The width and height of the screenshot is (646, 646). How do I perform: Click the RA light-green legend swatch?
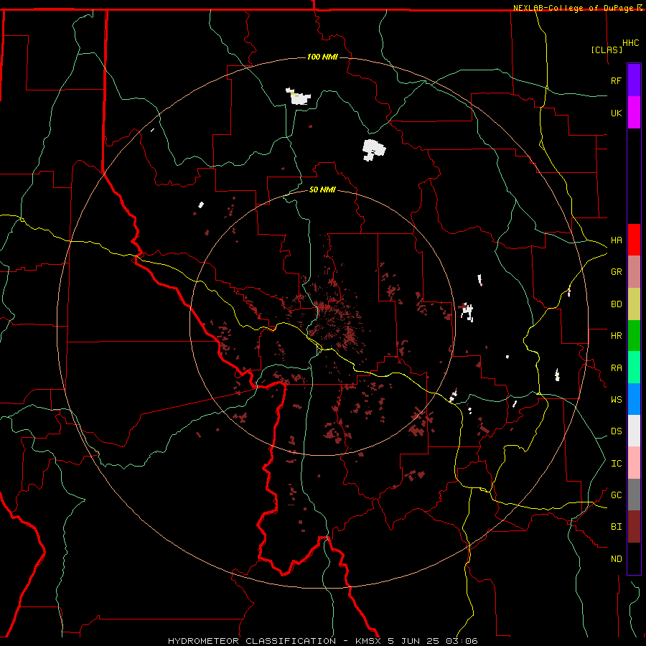(634, 368)
